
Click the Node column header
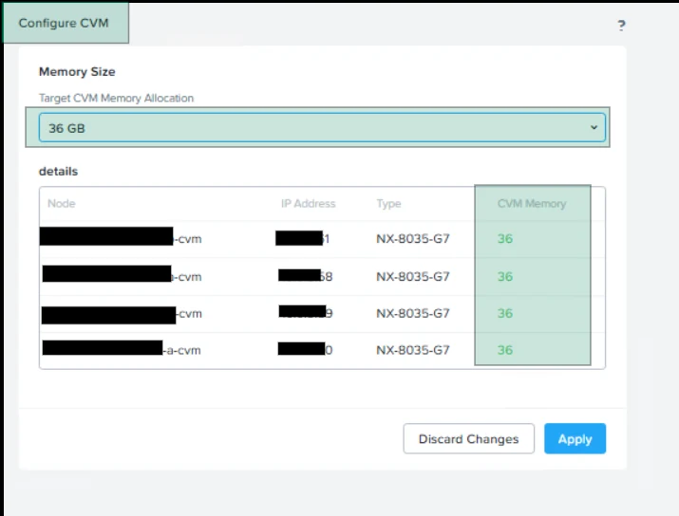click(62, 203)
